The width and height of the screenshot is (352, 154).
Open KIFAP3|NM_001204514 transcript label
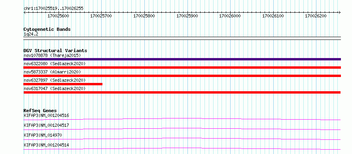(46, 145)
